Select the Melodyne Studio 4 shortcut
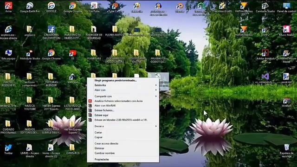The height and width of the screenshot is (167, 297). (30, 56)
